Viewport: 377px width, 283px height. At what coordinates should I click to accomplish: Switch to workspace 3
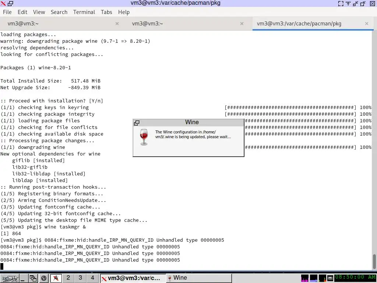pos(80,278)
